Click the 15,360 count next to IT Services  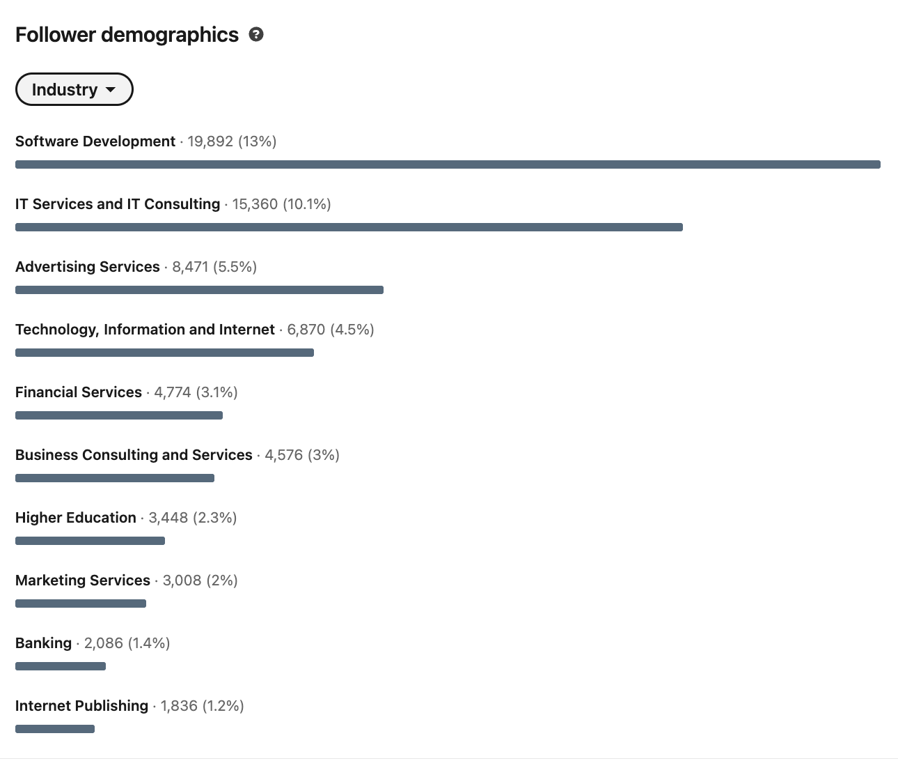(x=256, y=203)
